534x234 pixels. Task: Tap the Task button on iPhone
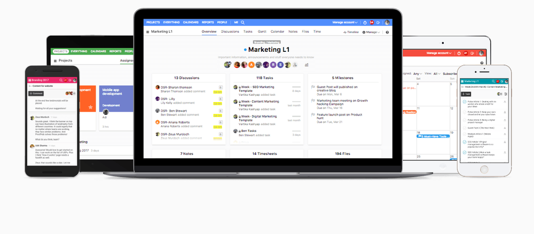[466, 94]
